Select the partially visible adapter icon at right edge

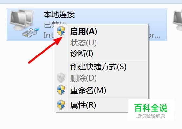(177, 20)
